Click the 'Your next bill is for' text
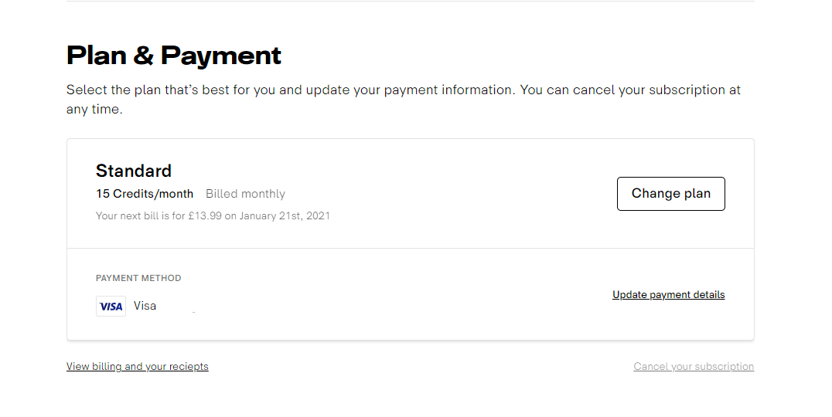This screenshot has width=832, height=417. click(x=141, y=216)
